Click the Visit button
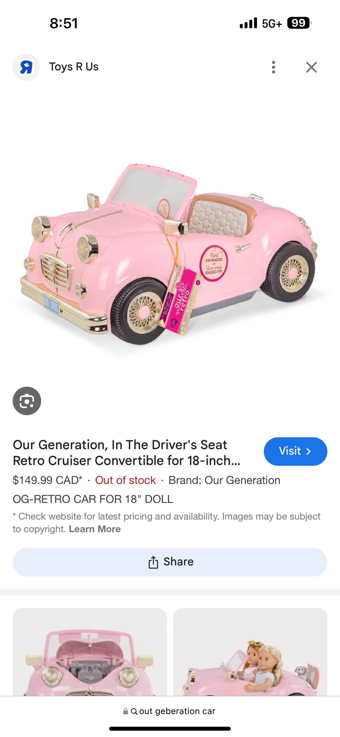Viewport: 340px width, 737px height. click(295, 451)
